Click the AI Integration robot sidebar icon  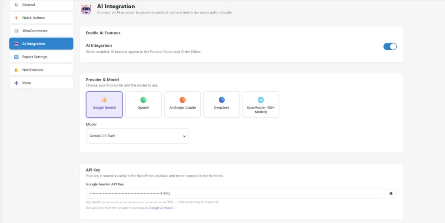point(16,44)
